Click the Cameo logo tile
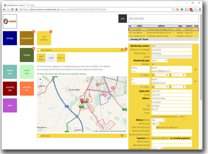The image size is (208, 154). click(x=10, y=21)
